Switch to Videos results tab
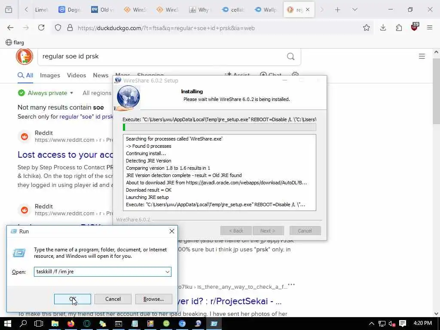The height and width of the screenshot is (330, 440). click(76, 76)
